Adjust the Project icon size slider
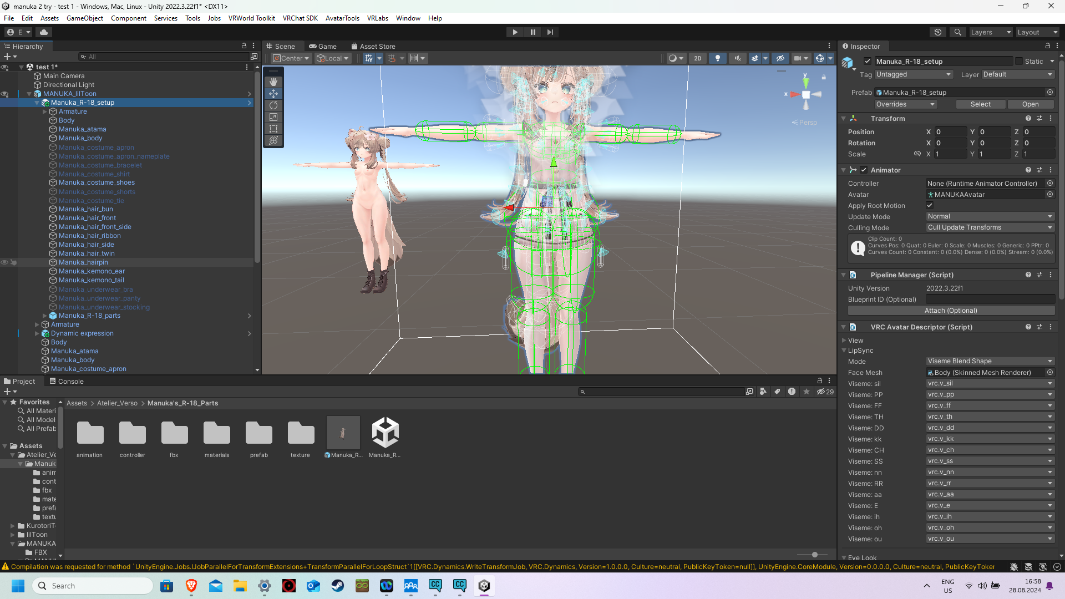Image resolution: width=1065 pixels, height=599 pixels. click(814, 555)
